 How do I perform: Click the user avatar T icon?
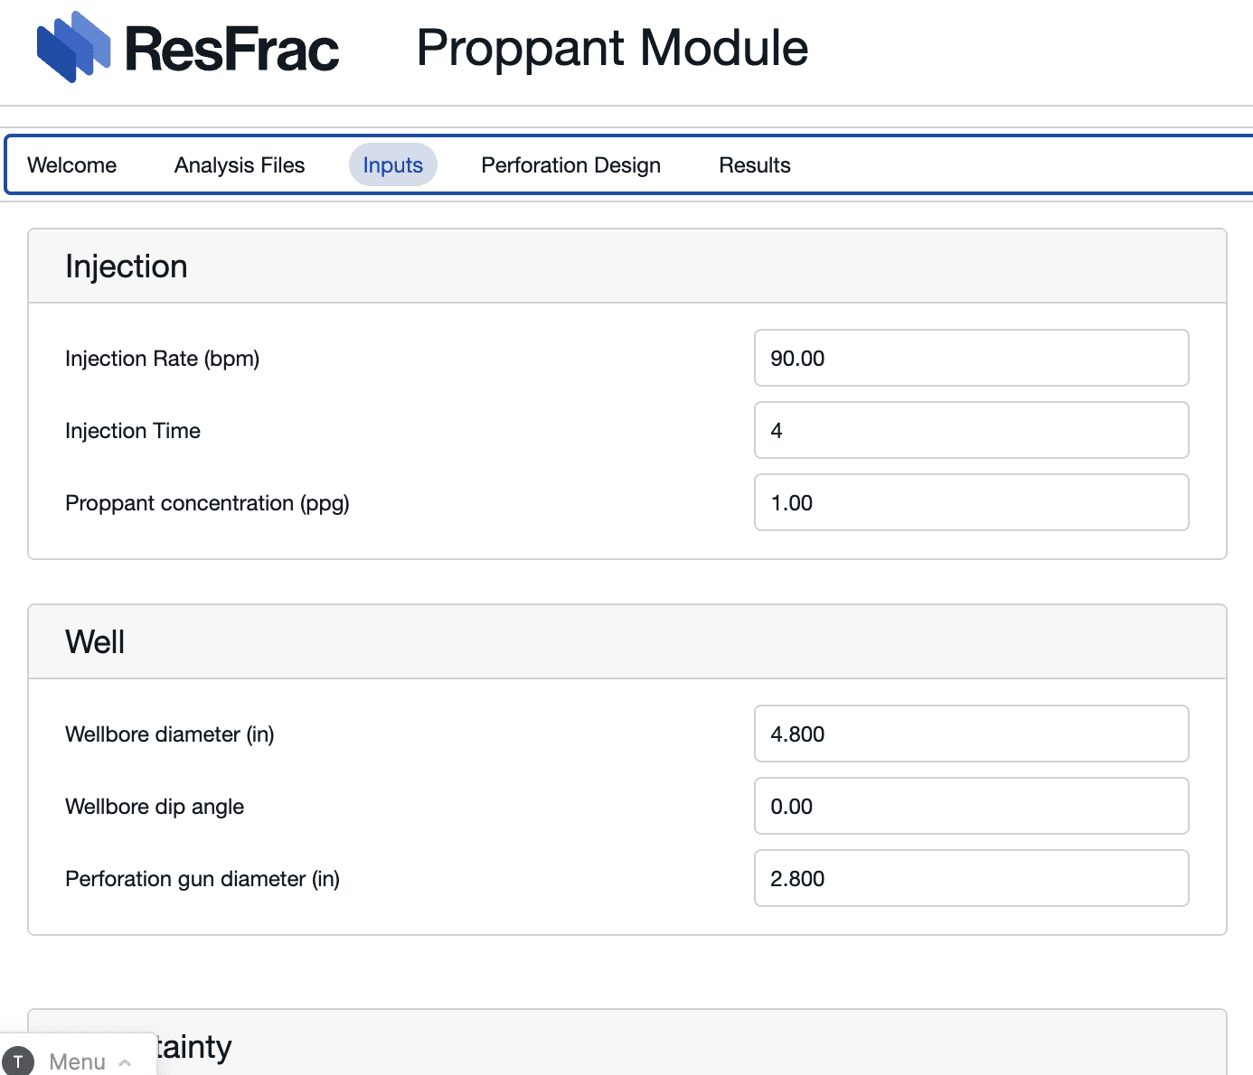click(18, 1061)
